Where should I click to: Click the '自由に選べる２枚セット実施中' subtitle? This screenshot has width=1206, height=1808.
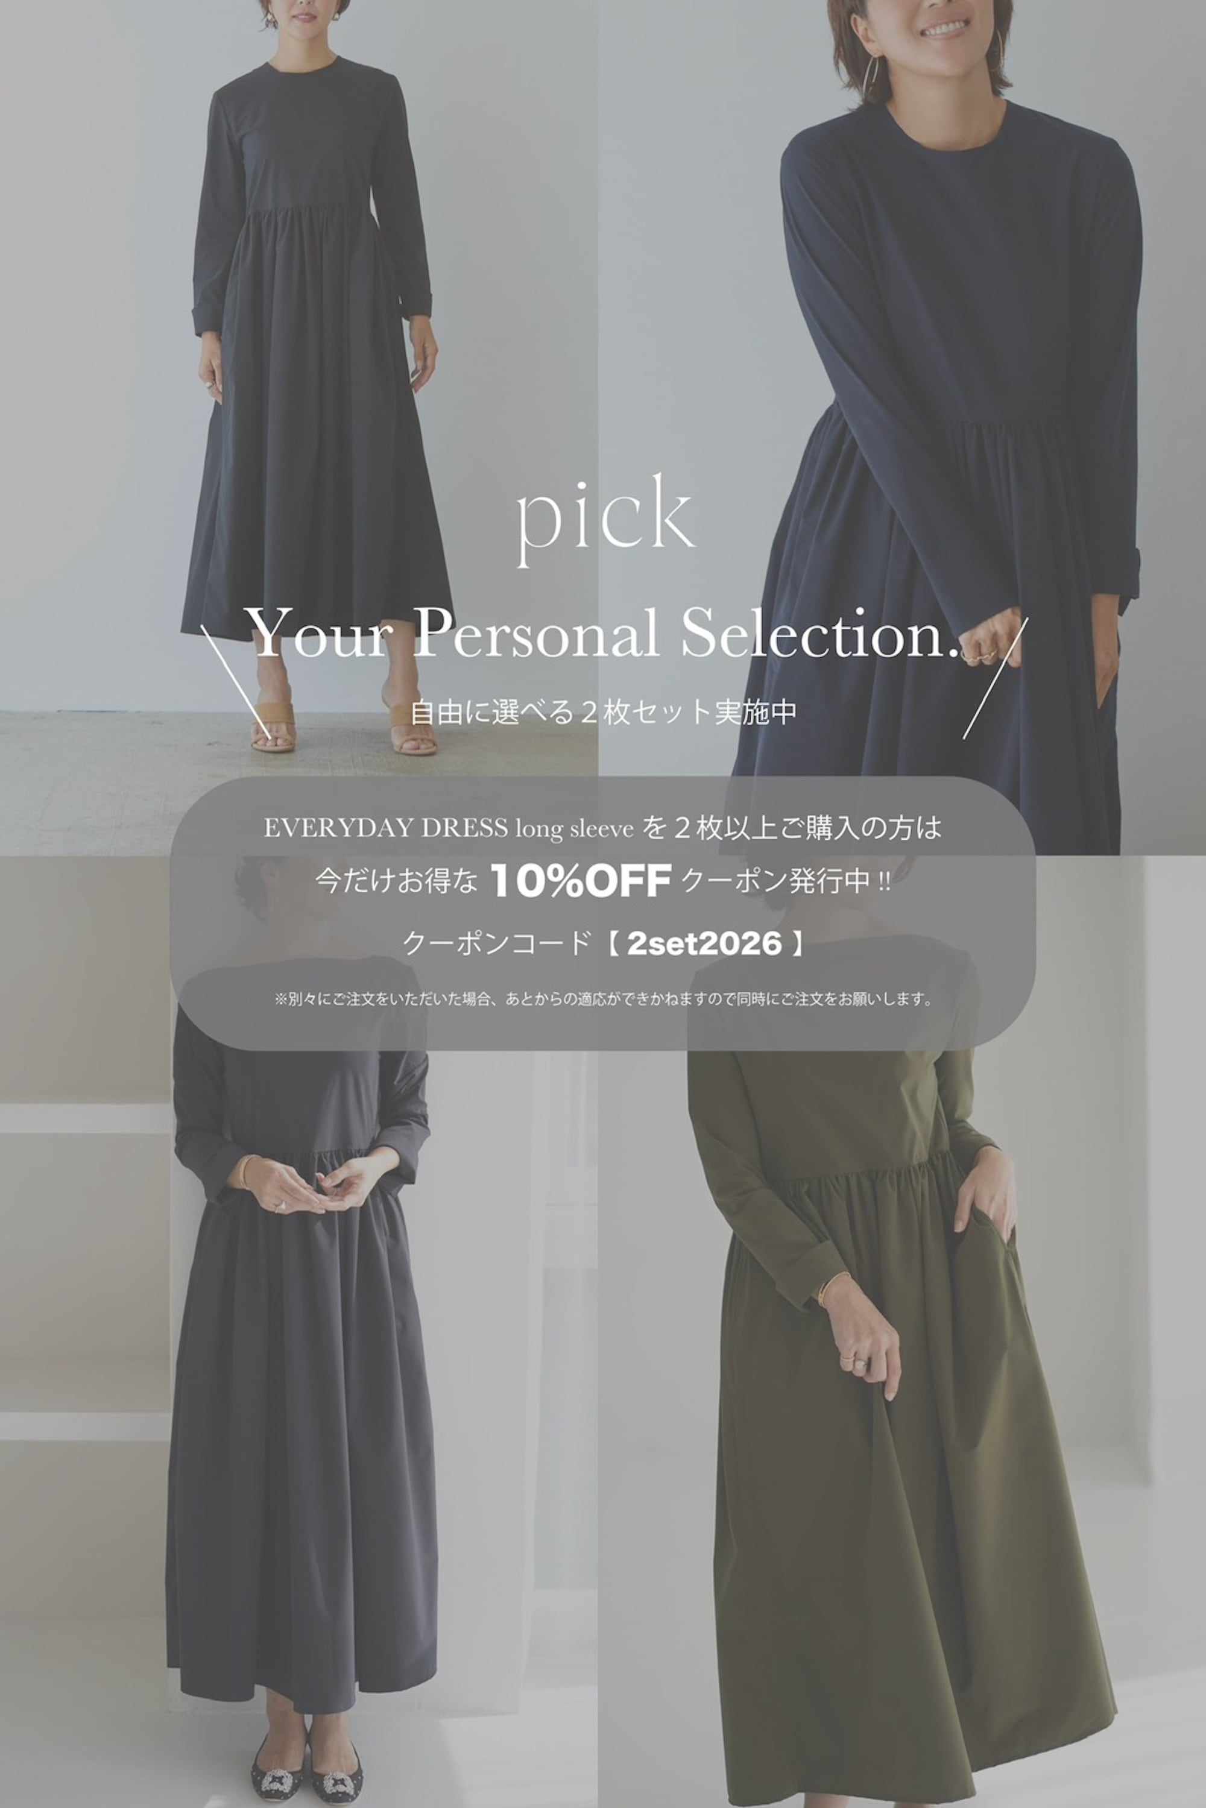pos(603,711)
